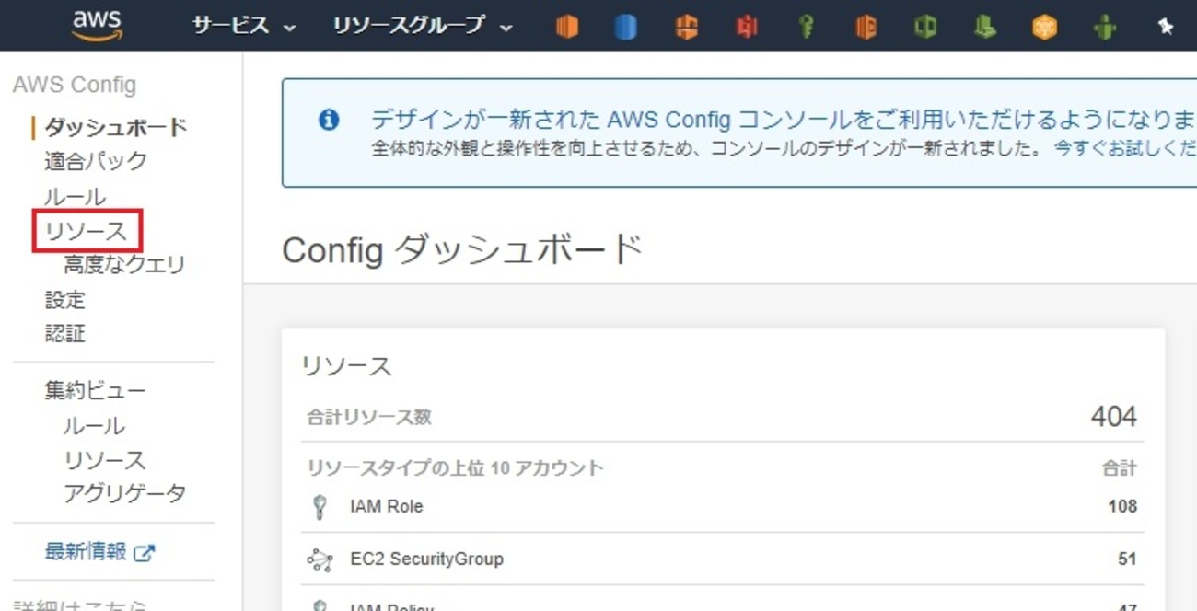Select アグリゲータ under 集約ビュー

(x=124, y=493)
